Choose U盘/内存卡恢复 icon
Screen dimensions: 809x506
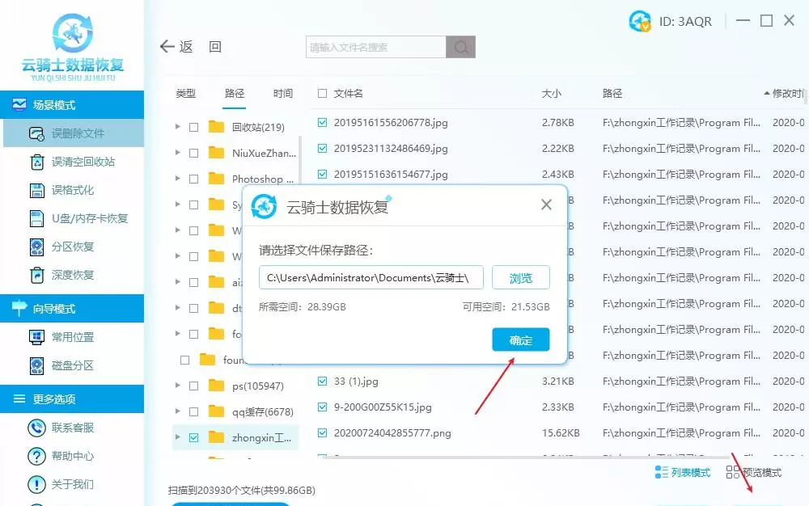click(36, 218)
